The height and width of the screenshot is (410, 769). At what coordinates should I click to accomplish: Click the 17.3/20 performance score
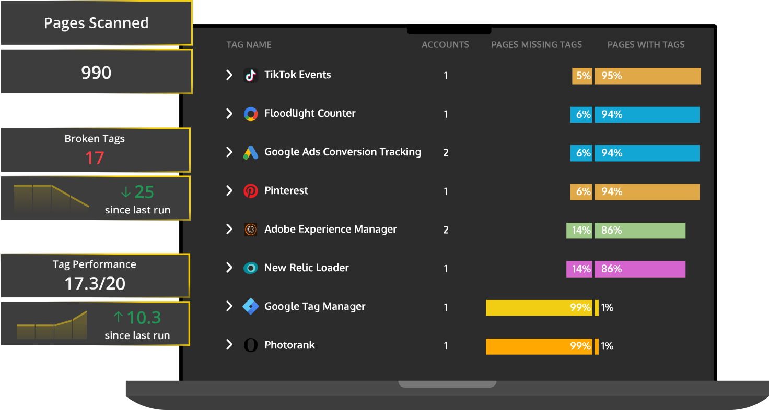pos(95,284)
